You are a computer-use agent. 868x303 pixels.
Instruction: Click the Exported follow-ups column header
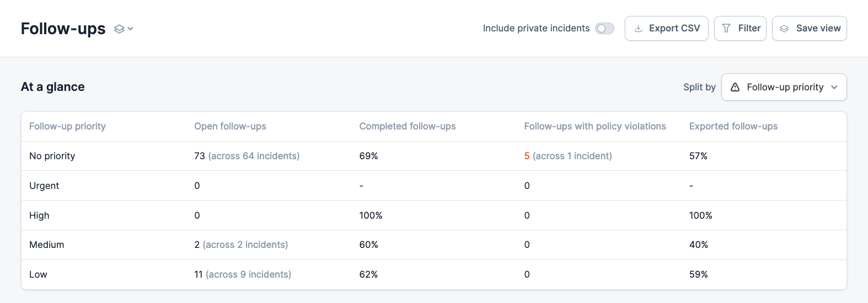click(x=733, y=126)
